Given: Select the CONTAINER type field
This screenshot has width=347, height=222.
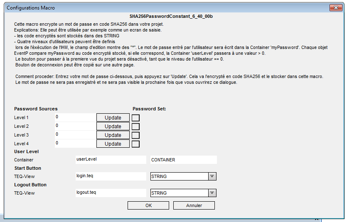Looking at the screenshot, I should tap(183, 160).
